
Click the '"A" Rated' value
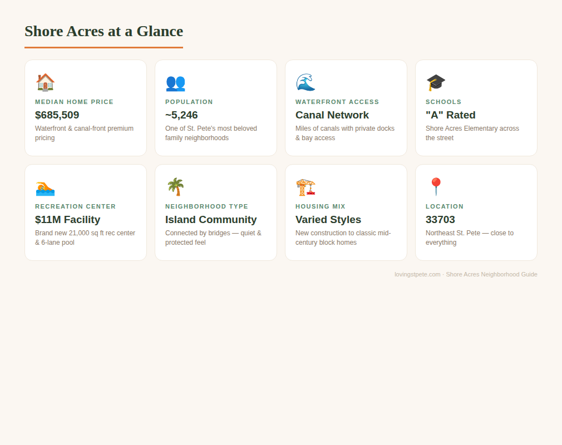point(451,115)
